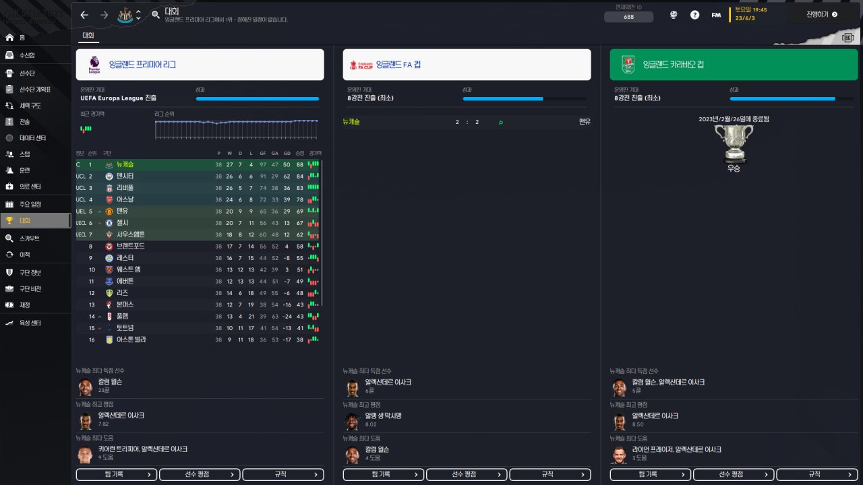
Task: Open Carabao Cup 팀 기록 button
Action: pyautogui.click(x=651, y=474)
